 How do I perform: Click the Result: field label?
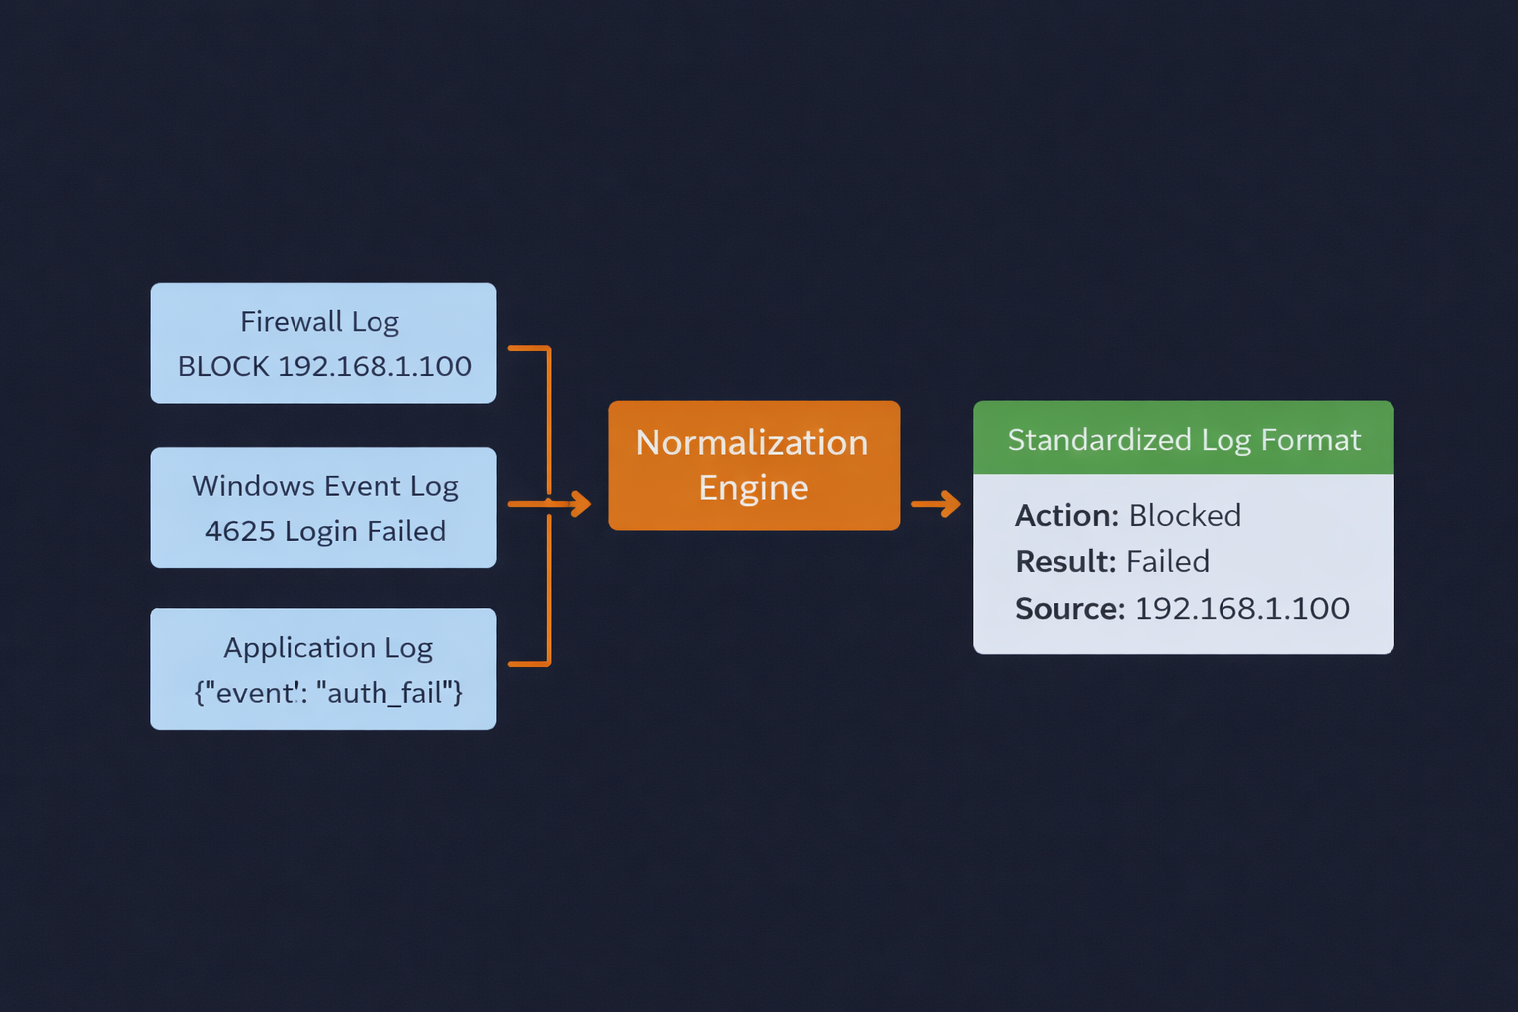click(1064, 562)
